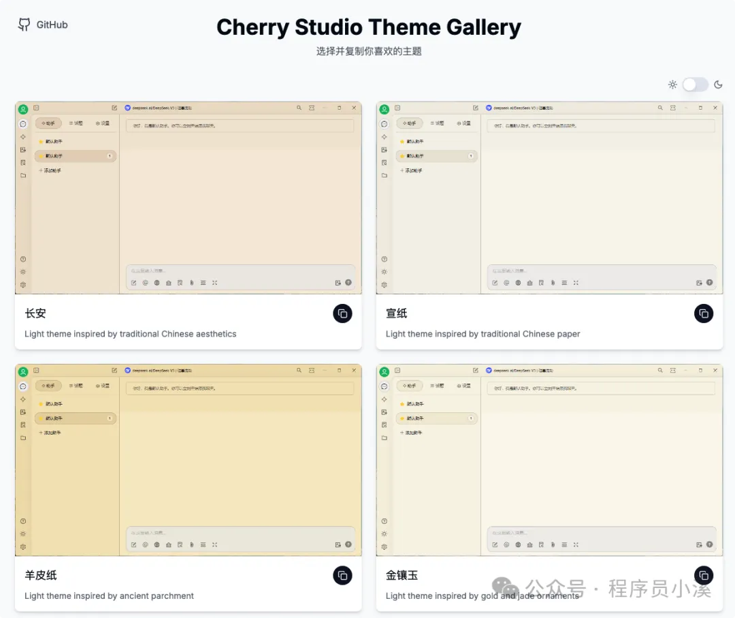Select the 助手 tab in 金镶玉 preview
Screen dimensions: 735x618
pyautogui.click(x=410, y=386)
